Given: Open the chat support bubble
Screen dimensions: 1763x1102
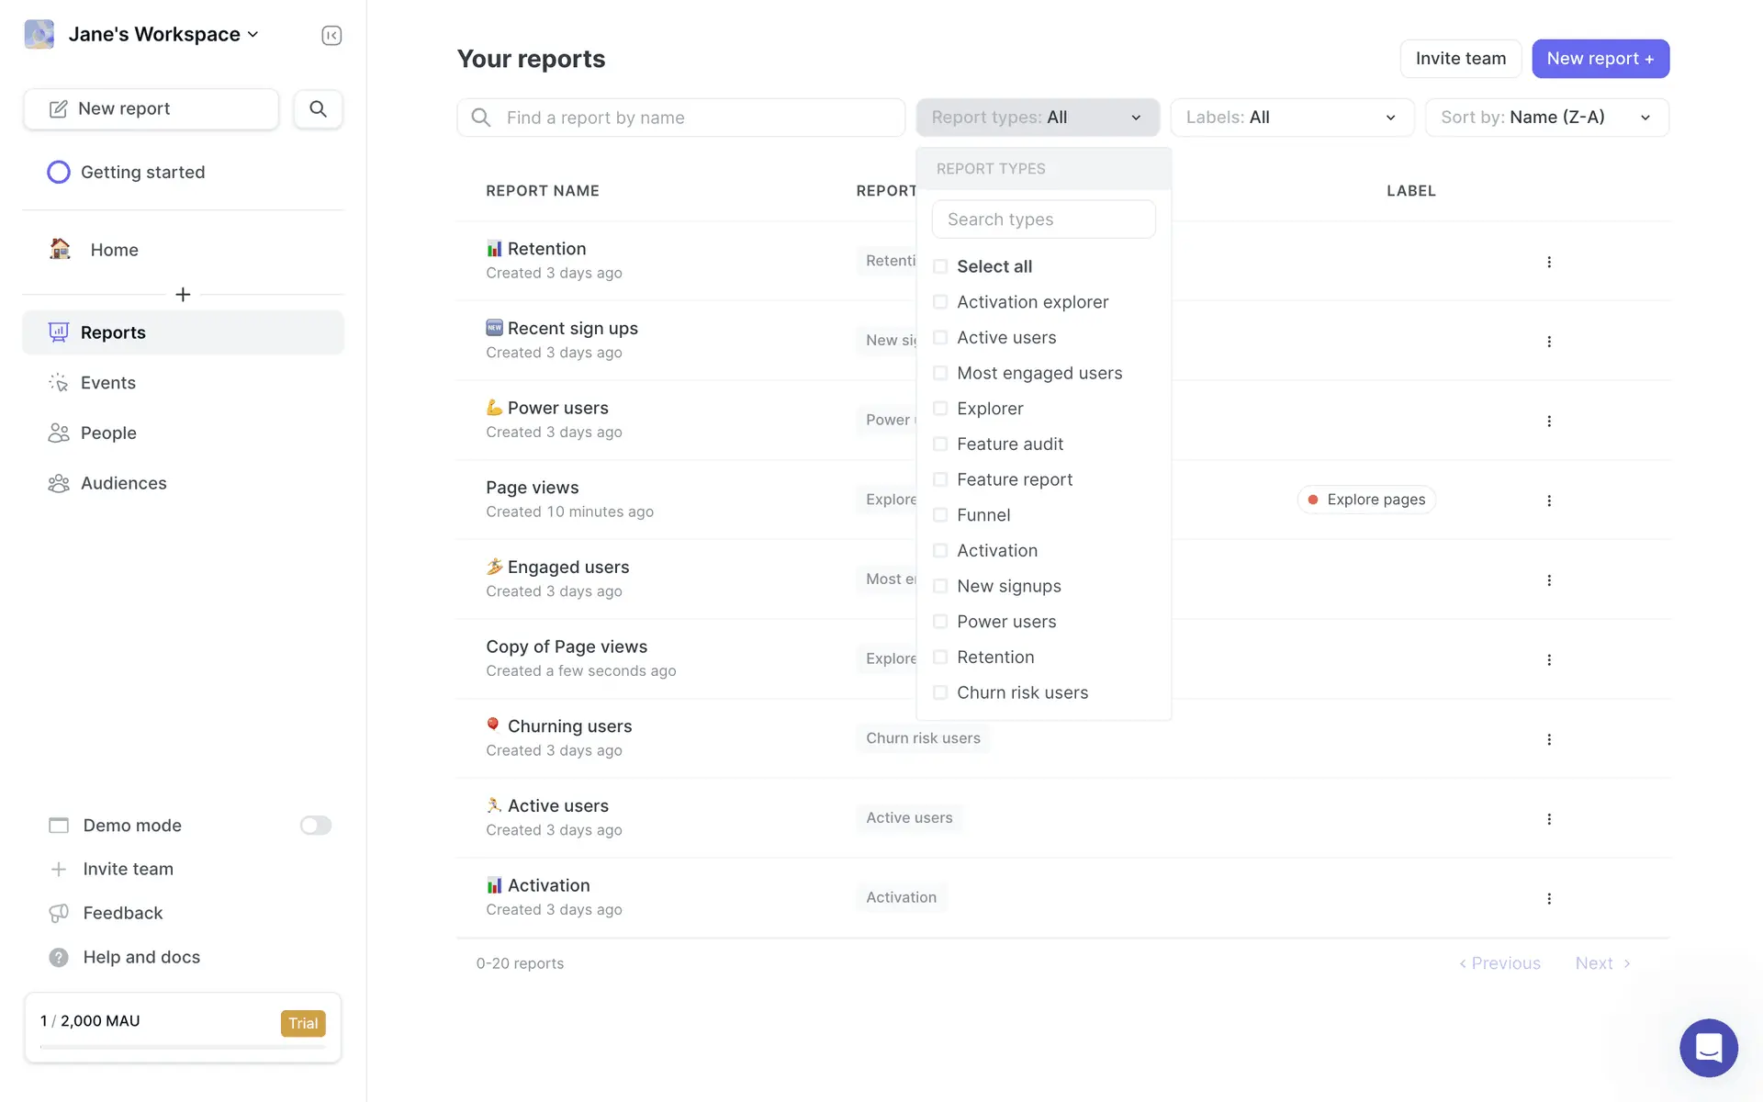Looking at the screenshot, I should tap(1708, 1047).
